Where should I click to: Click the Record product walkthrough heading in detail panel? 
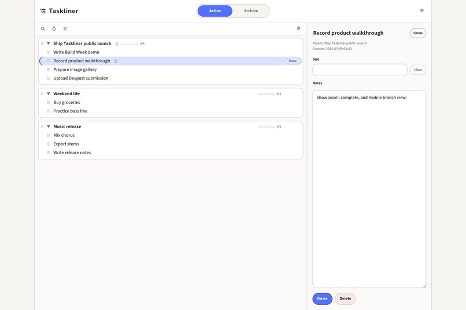click(x=348, y=33)
